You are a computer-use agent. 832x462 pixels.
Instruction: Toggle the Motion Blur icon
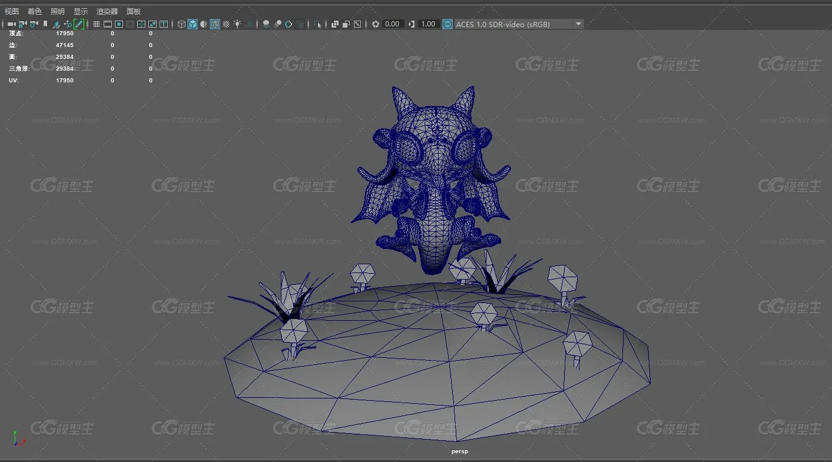(x=278, y=24)
